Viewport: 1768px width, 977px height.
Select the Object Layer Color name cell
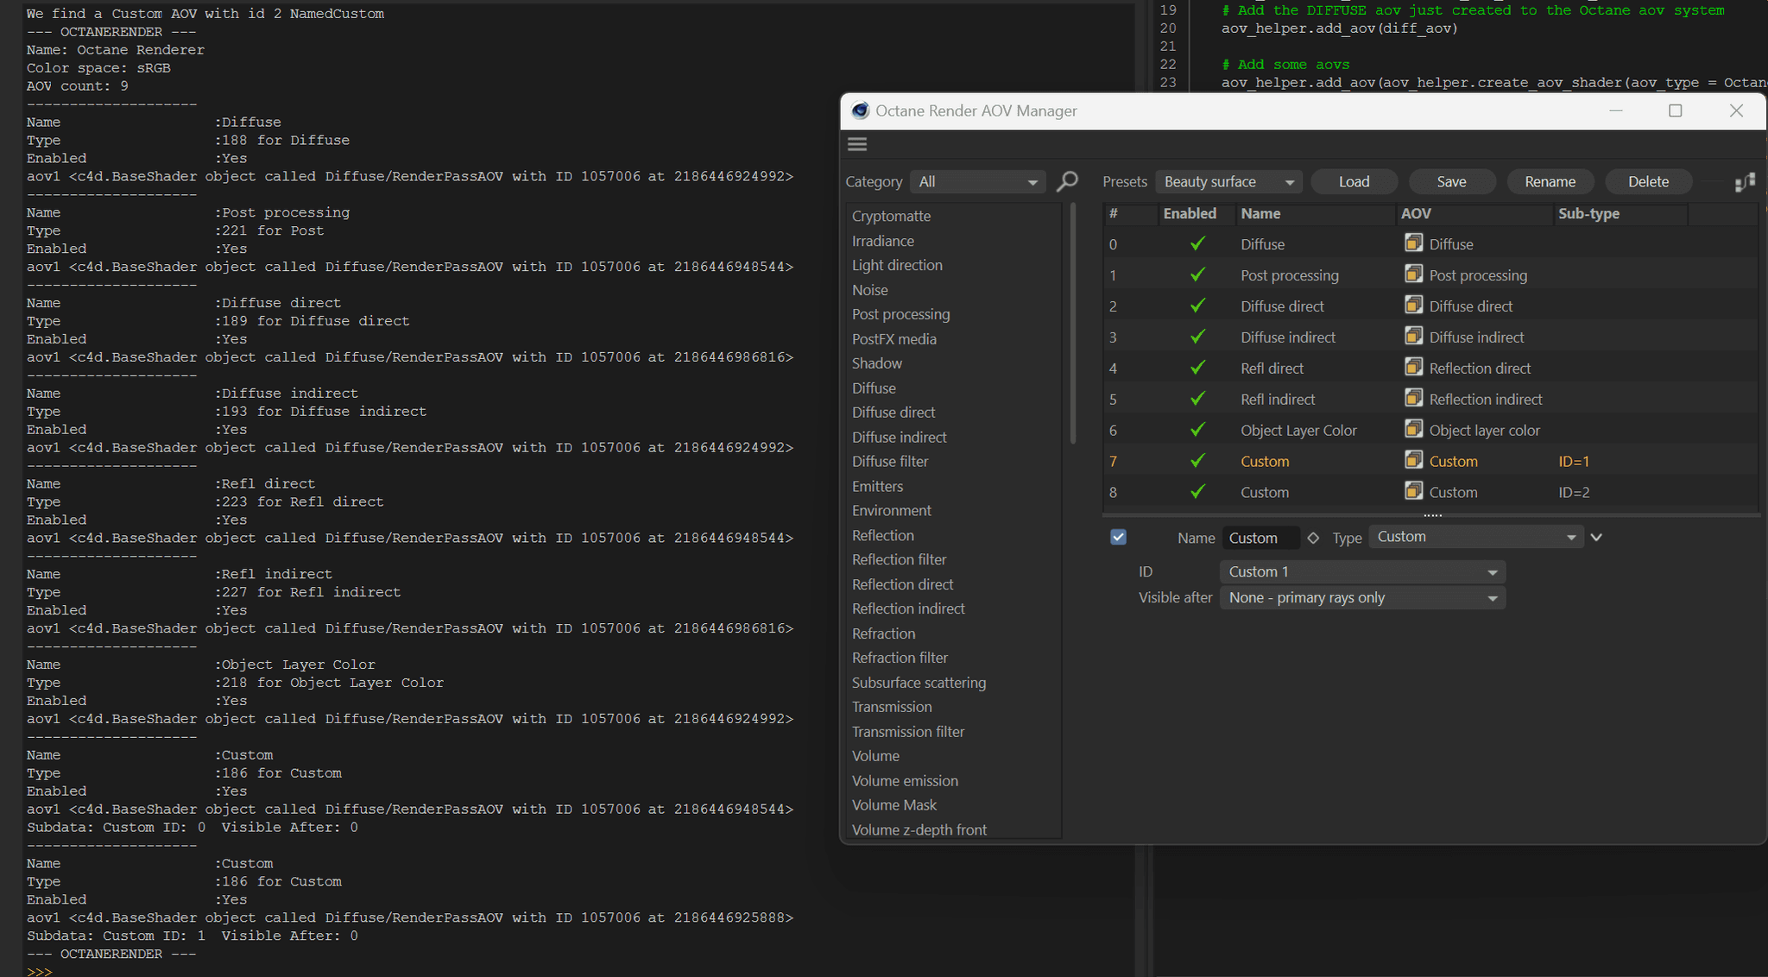tap(1298, 430)
